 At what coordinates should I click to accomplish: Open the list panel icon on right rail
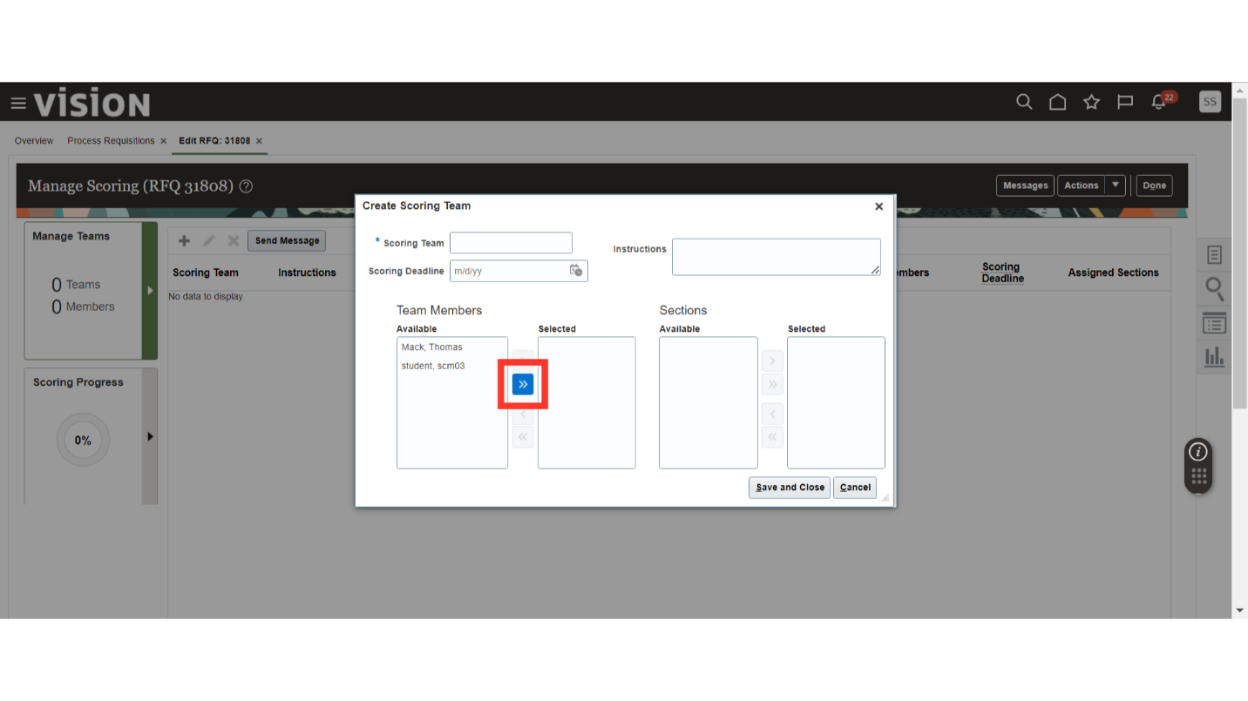1215,323
